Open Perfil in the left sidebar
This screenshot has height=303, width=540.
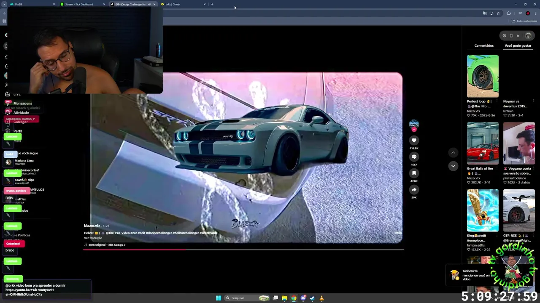pyautogui.click(x=18, y=131)
